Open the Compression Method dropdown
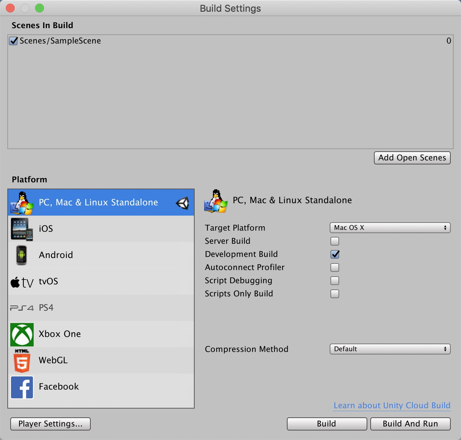The height and width of the screenshot is (440, 461). click(x=390, y=349)
